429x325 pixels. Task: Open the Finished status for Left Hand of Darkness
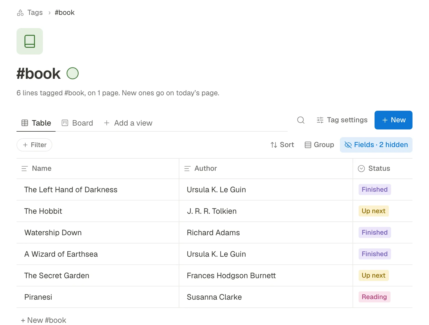[375, 189]
